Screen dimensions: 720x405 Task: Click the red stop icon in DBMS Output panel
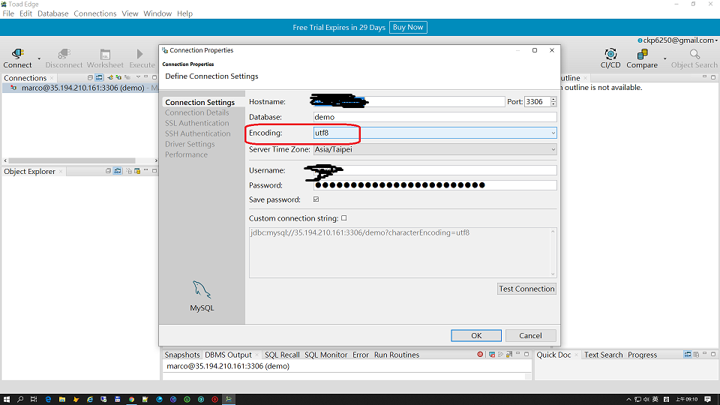point(480,354)
